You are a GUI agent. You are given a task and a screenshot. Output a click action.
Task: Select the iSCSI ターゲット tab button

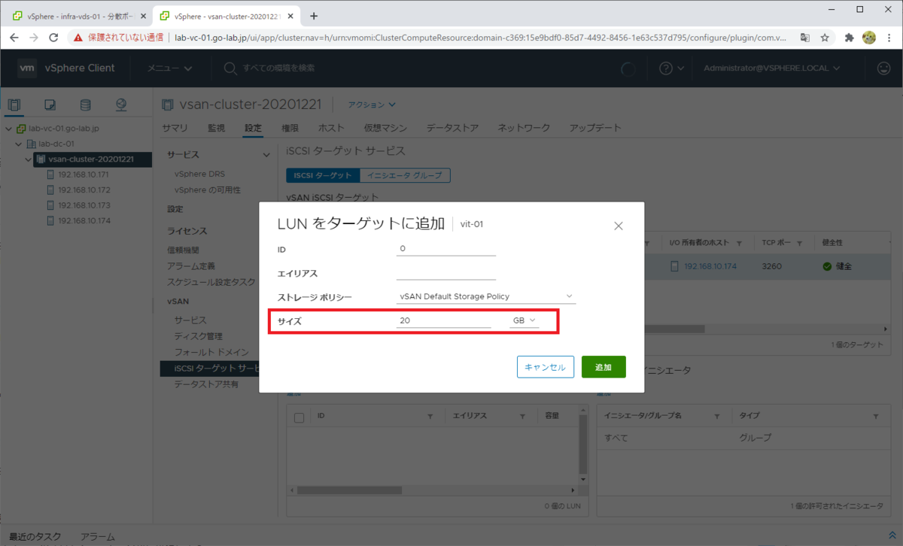tap(322, 175)
